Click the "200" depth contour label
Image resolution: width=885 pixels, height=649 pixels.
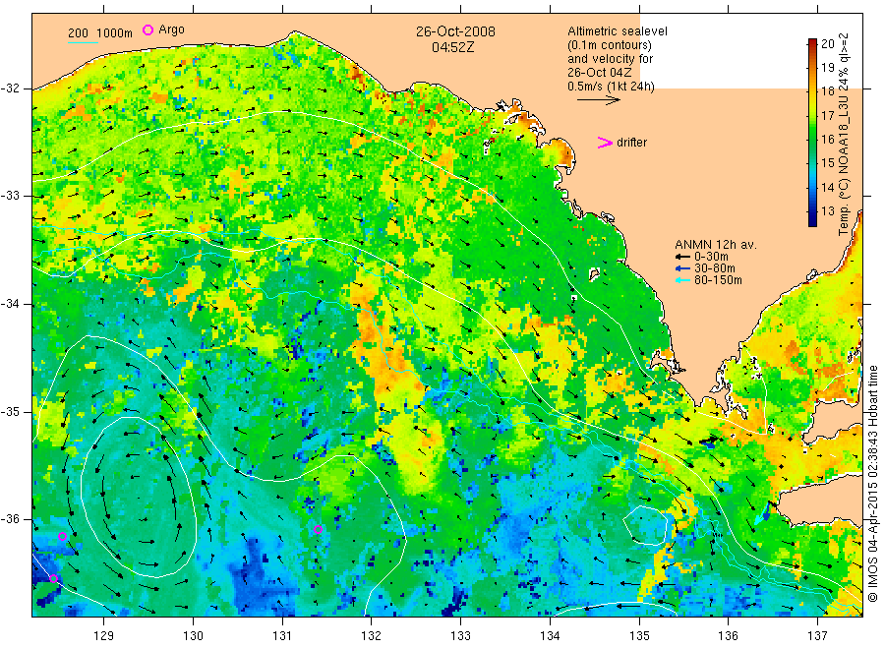[78, 33]
